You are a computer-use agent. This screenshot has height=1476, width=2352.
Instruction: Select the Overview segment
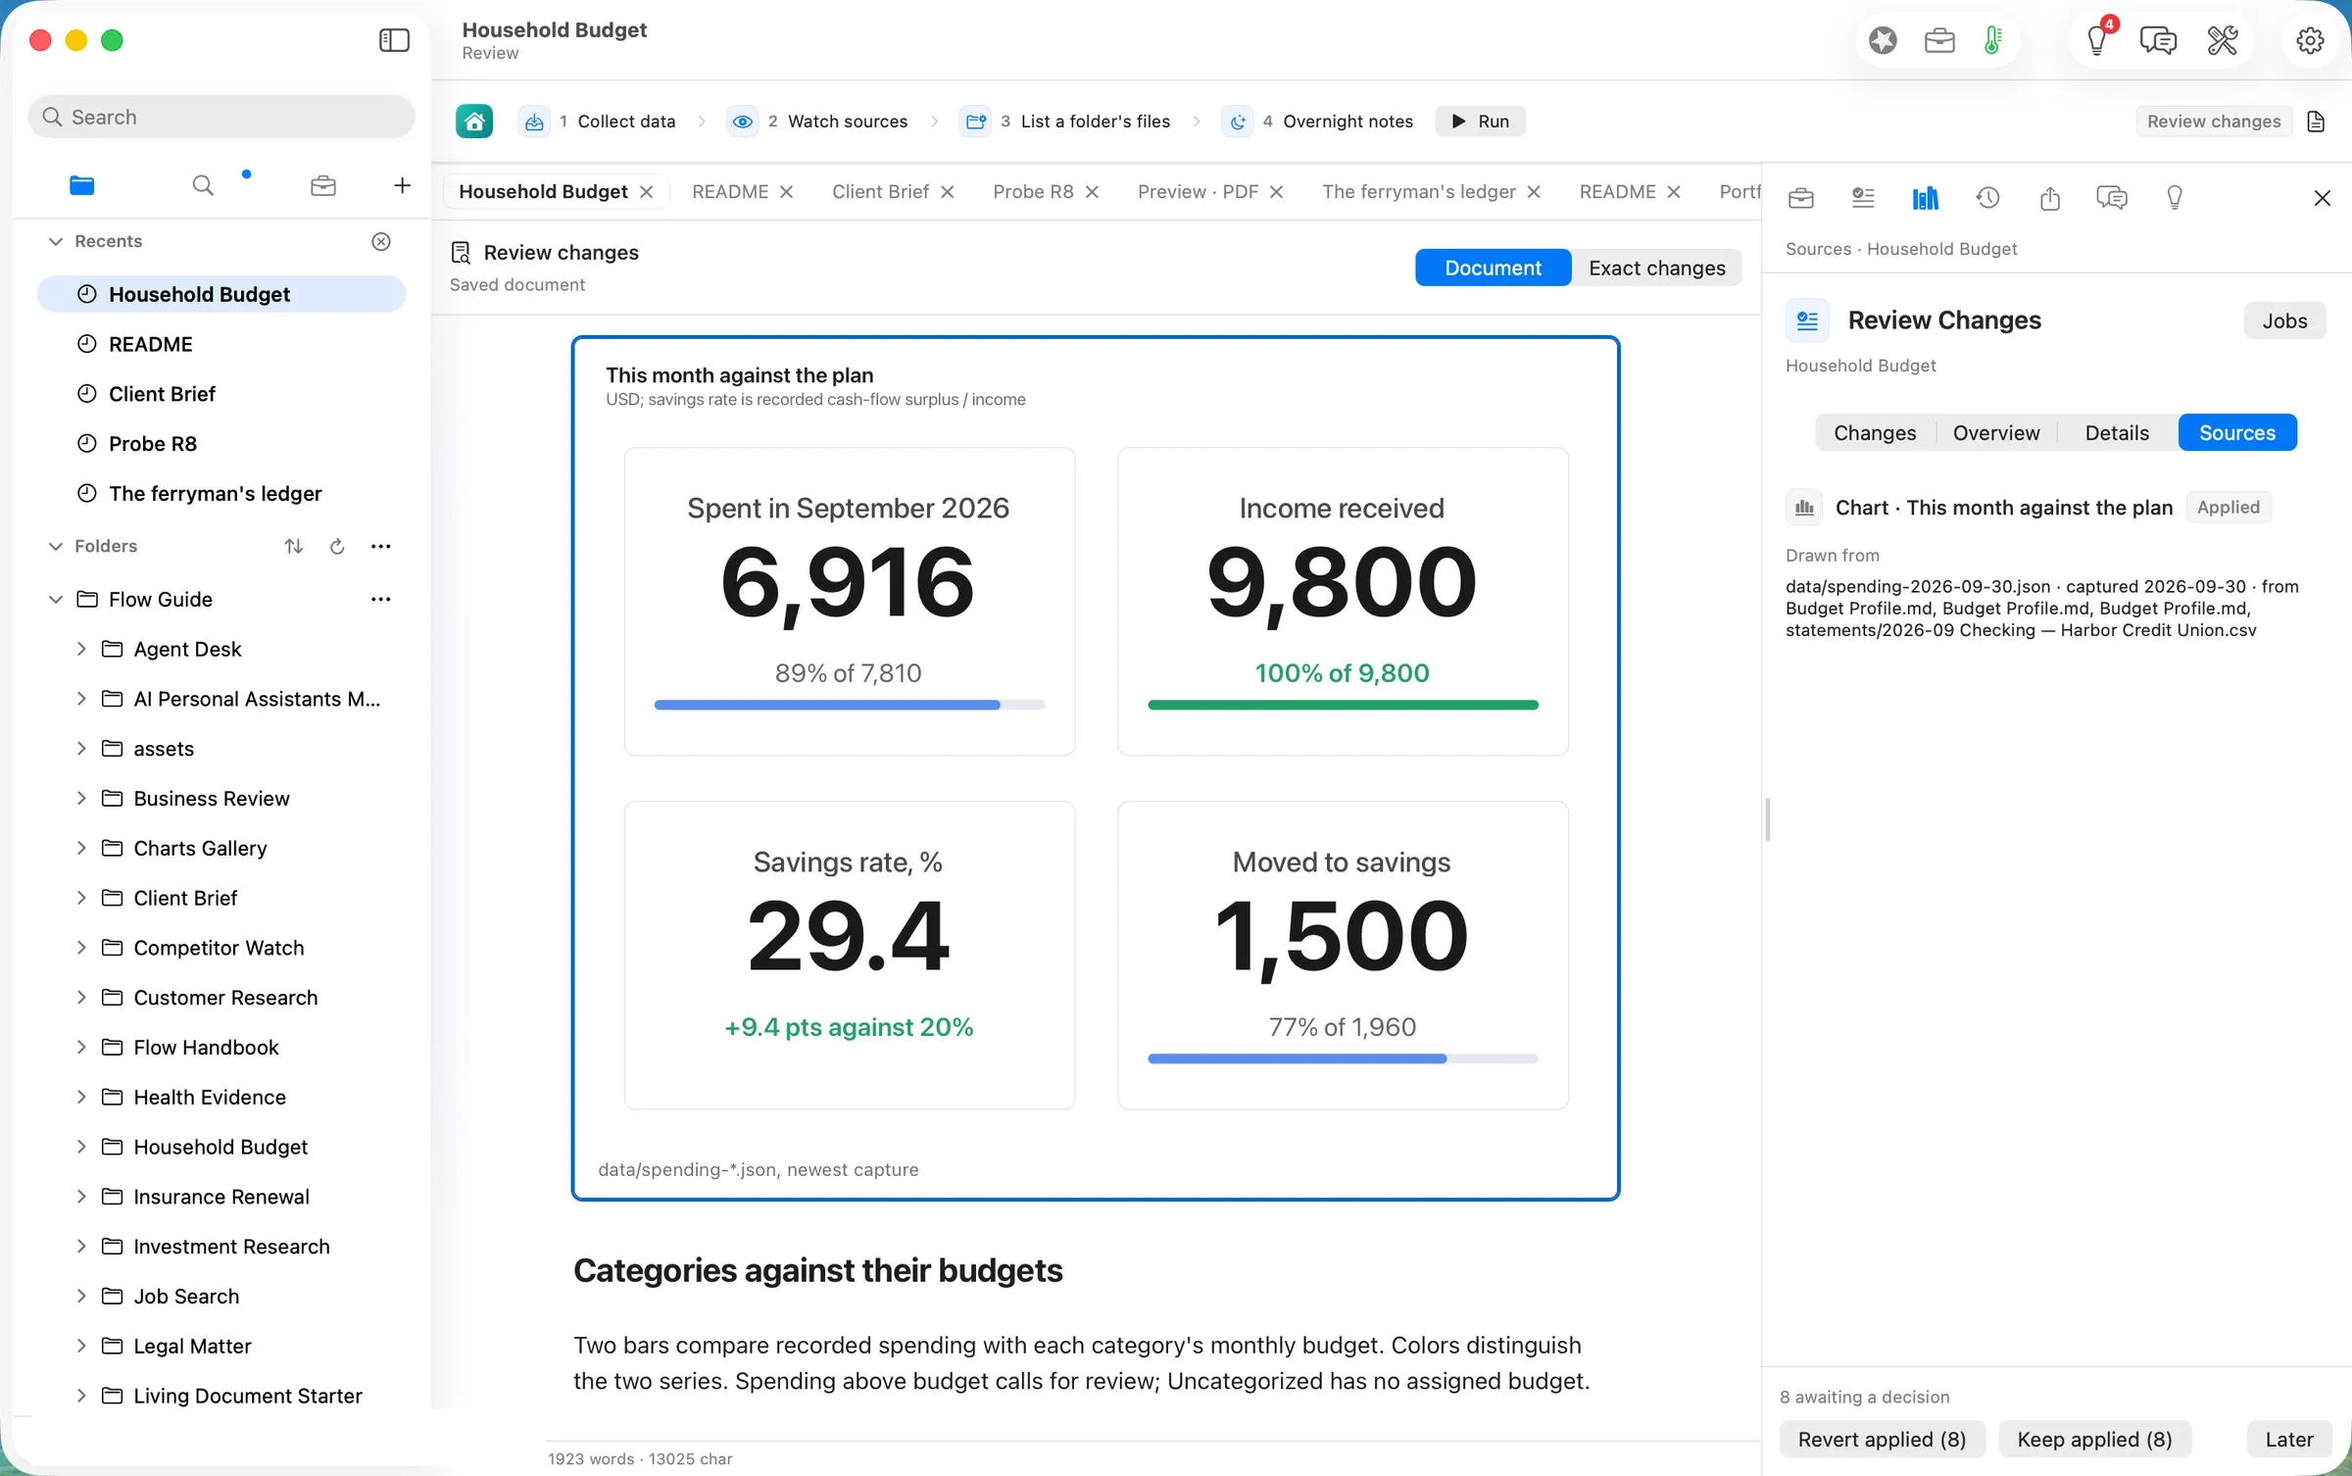coord(1996,432)
